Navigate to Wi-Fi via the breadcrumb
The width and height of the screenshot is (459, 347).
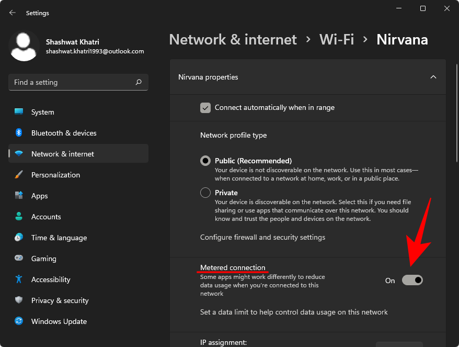click(337, 39)
